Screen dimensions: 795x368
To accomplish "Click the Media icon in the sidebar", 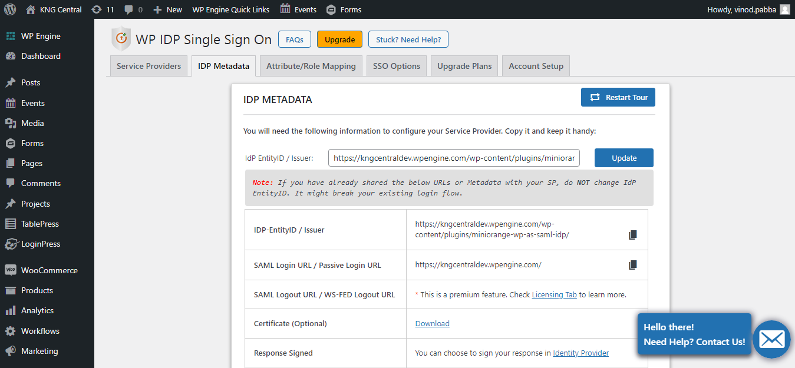I will [11, 123].
